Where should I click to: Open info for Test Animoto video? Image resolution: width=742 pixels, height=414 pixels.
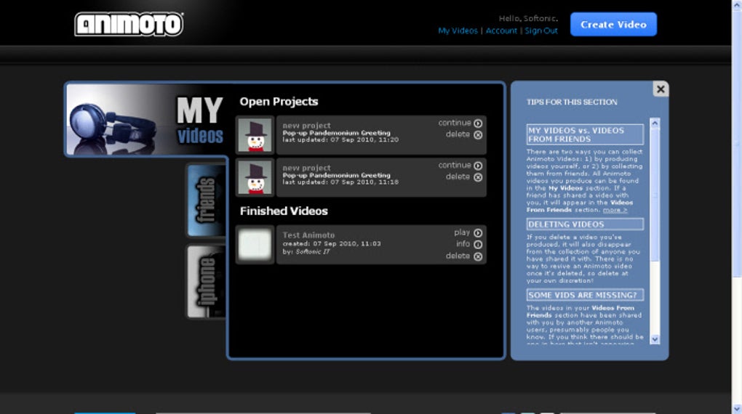point(469,244)
